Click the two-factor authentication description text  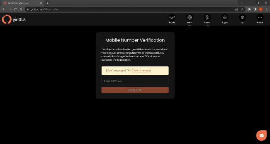coord(135,55)
